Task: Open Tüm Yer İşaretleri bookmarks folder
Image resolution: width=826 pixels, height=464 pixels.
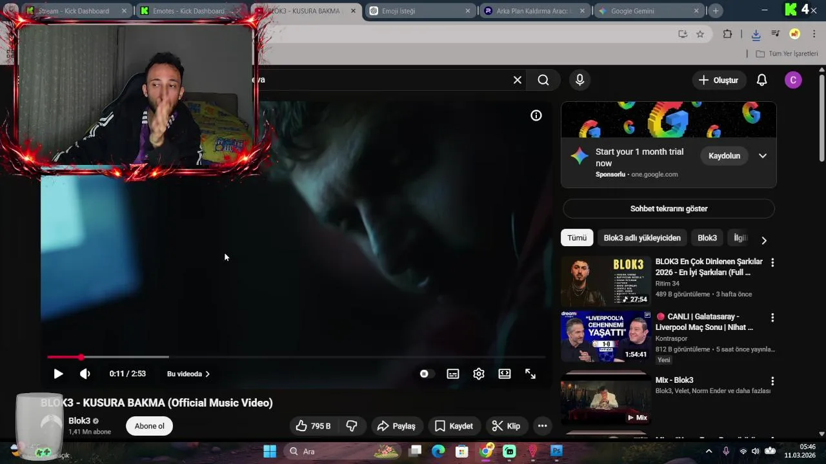Action: click(787, 53)
